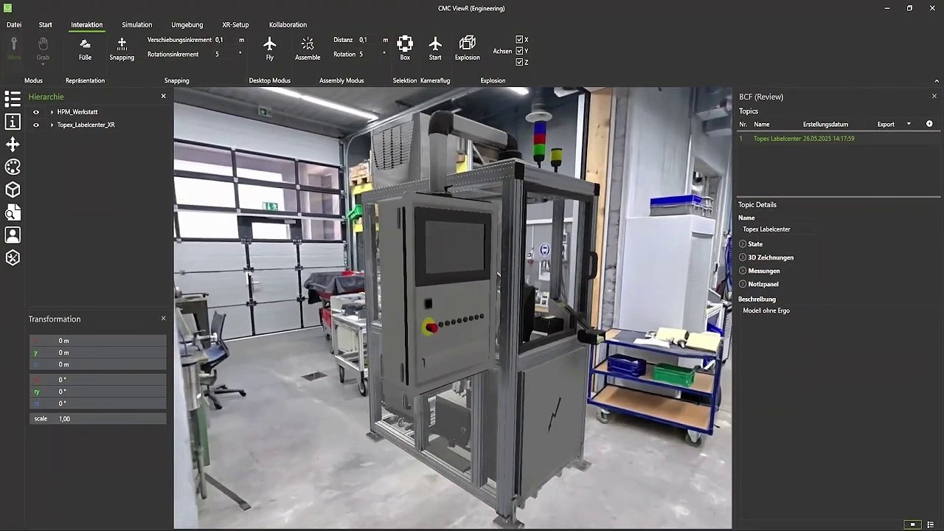This screenshot has height=531, width=944.
Task: Toggle the Z axis checkbox
Action: point(520,63)
